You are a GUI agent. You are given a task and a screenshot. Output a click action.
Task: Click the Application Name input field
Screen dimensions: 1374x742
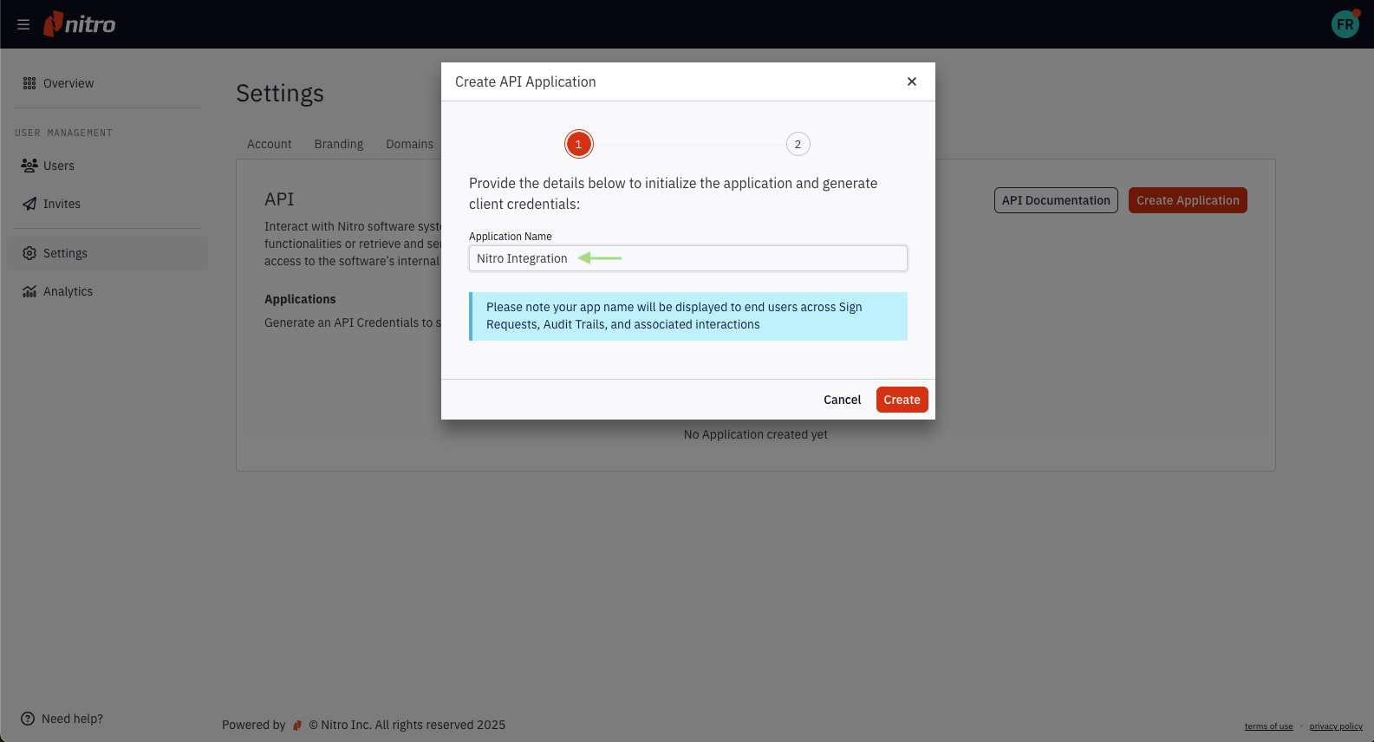click(x=688, y=258)
